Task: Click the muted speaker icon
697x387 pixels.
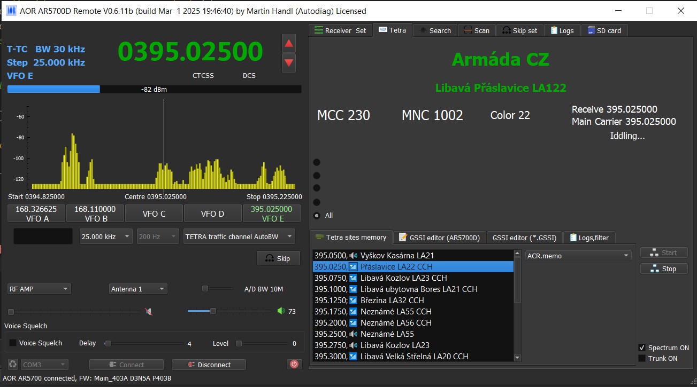Action: point(149,311)
